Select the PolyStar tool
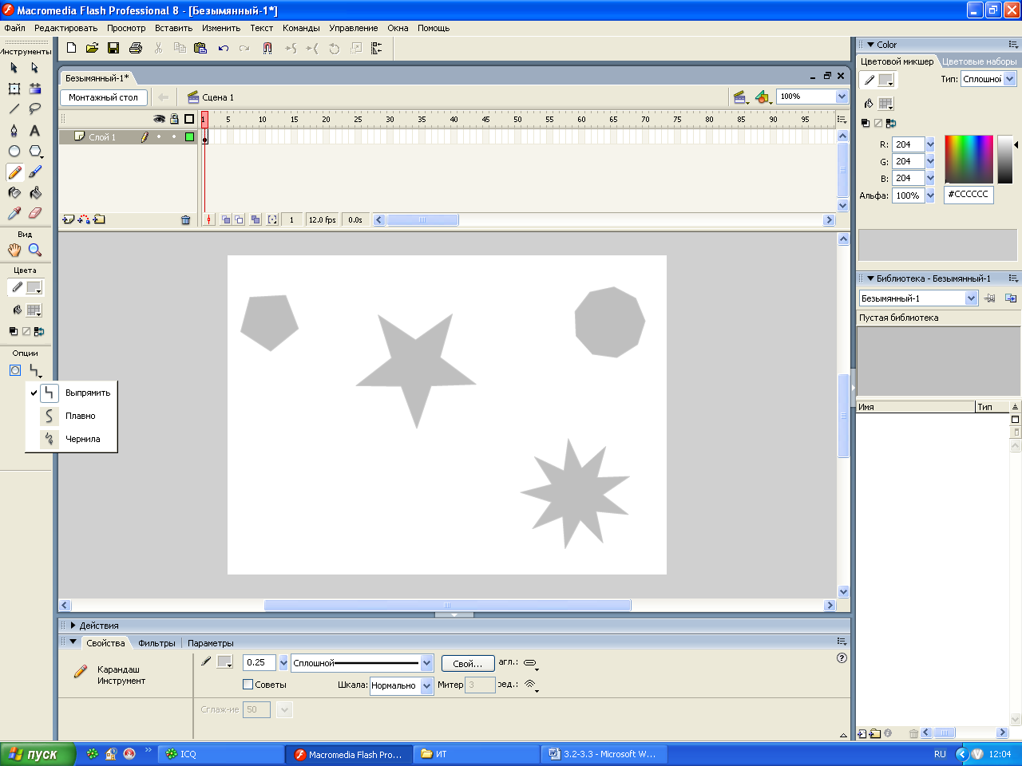Viewport: 1022px width, 766px height. click(x=35, y=151)
